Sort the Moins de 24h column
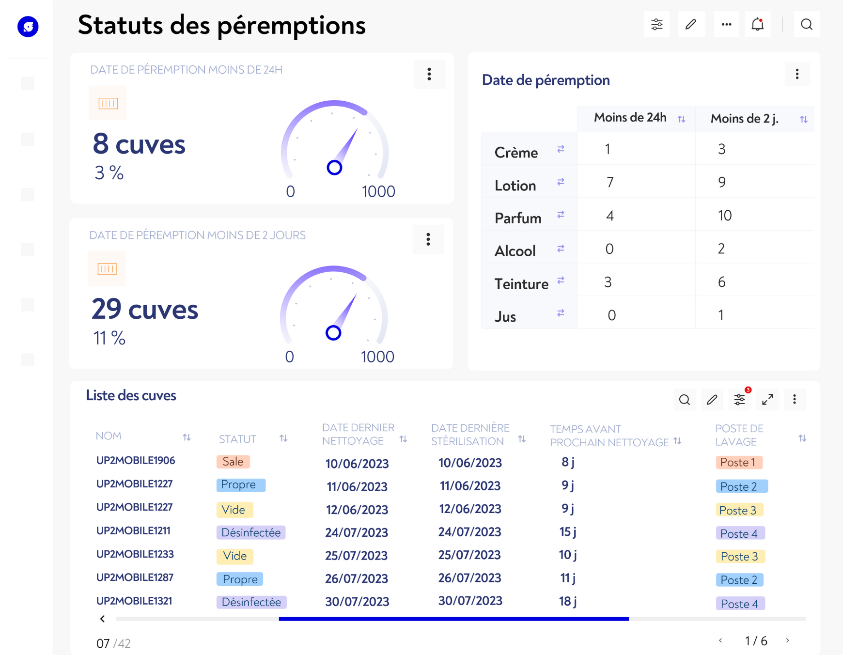This screenshot has height=655, width=843. click(x=681, y=119)
